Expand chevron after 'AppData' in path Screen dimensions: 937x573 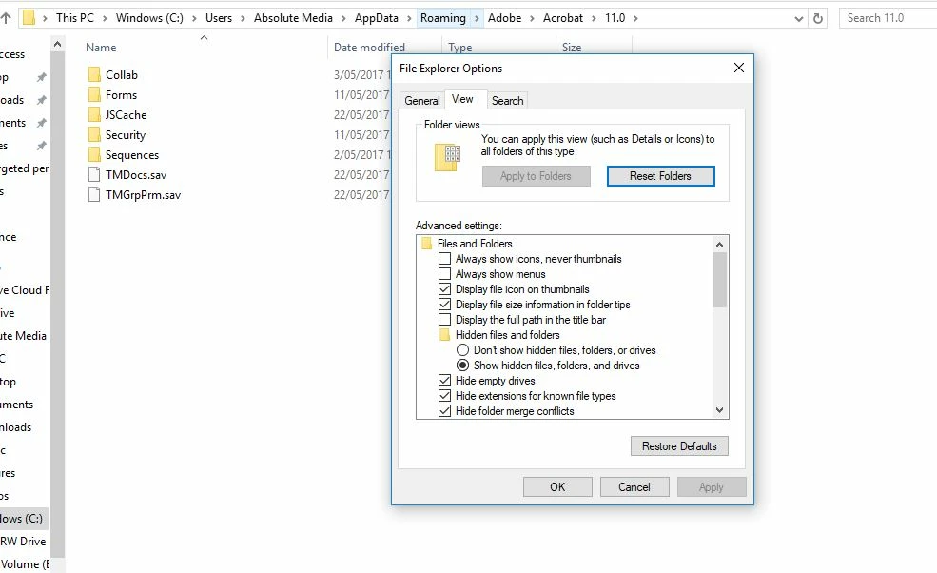coord(409,18)
